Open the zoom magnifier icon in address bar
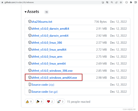 tap(112, 2)
